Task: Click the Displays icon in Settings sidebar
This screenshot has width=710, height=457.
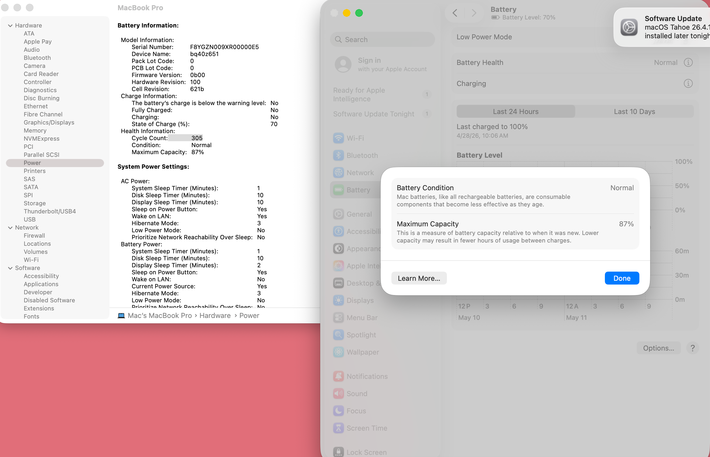Action: pos(338,300)
